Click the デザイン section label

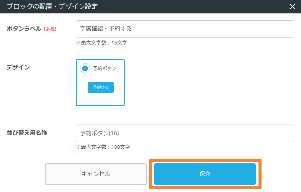tap(18, 67)
